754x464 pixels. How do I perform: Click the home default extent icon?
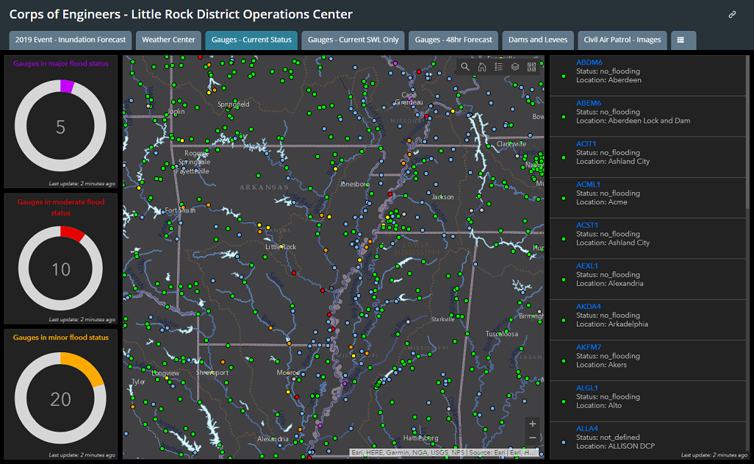(x=481, y=66)
